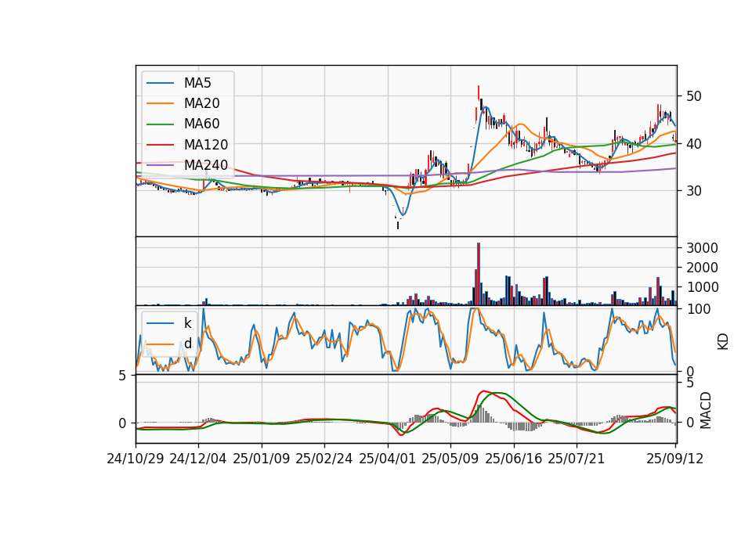Click the 25/01/09 date axis label
This screenshot has height=540, width=752.
262,459
